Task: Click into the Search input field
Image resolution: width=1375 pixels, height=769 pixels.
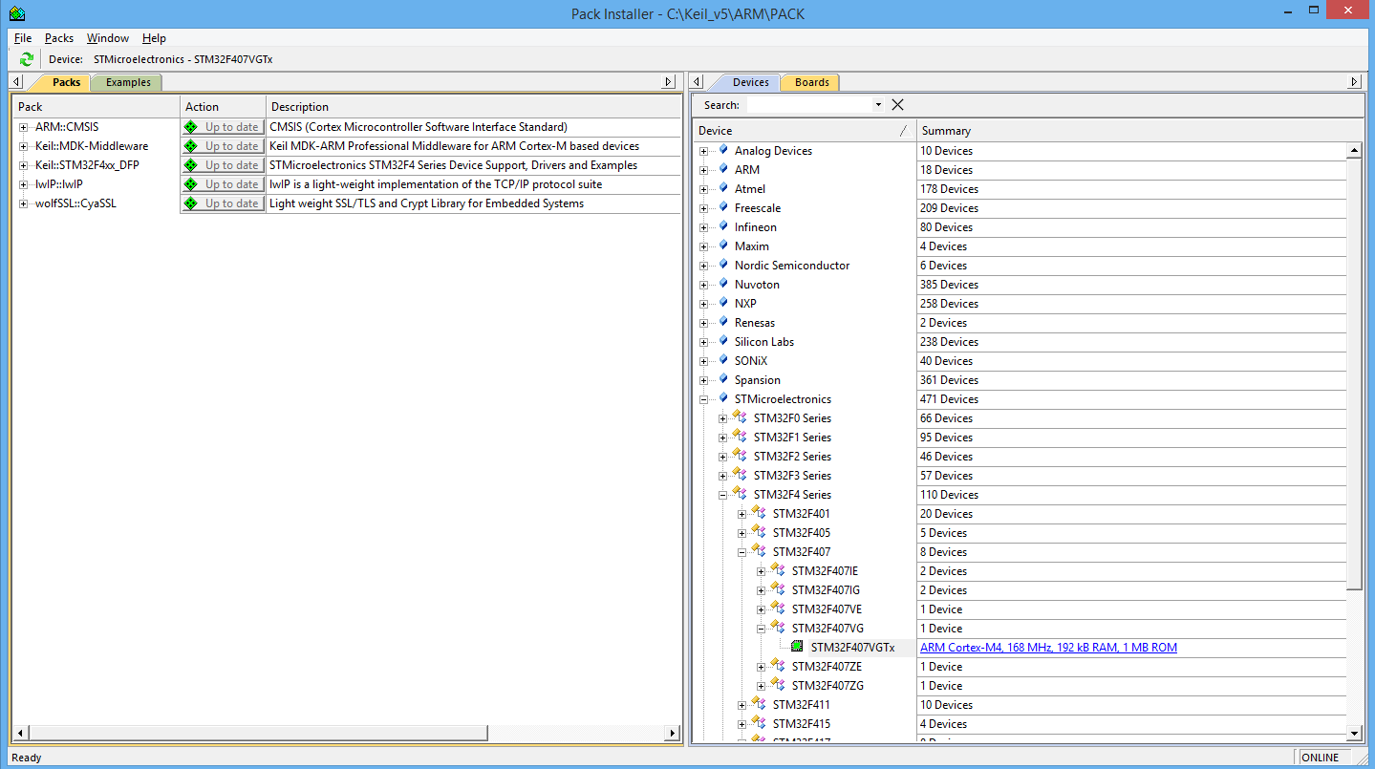Action: coord(808,105)
